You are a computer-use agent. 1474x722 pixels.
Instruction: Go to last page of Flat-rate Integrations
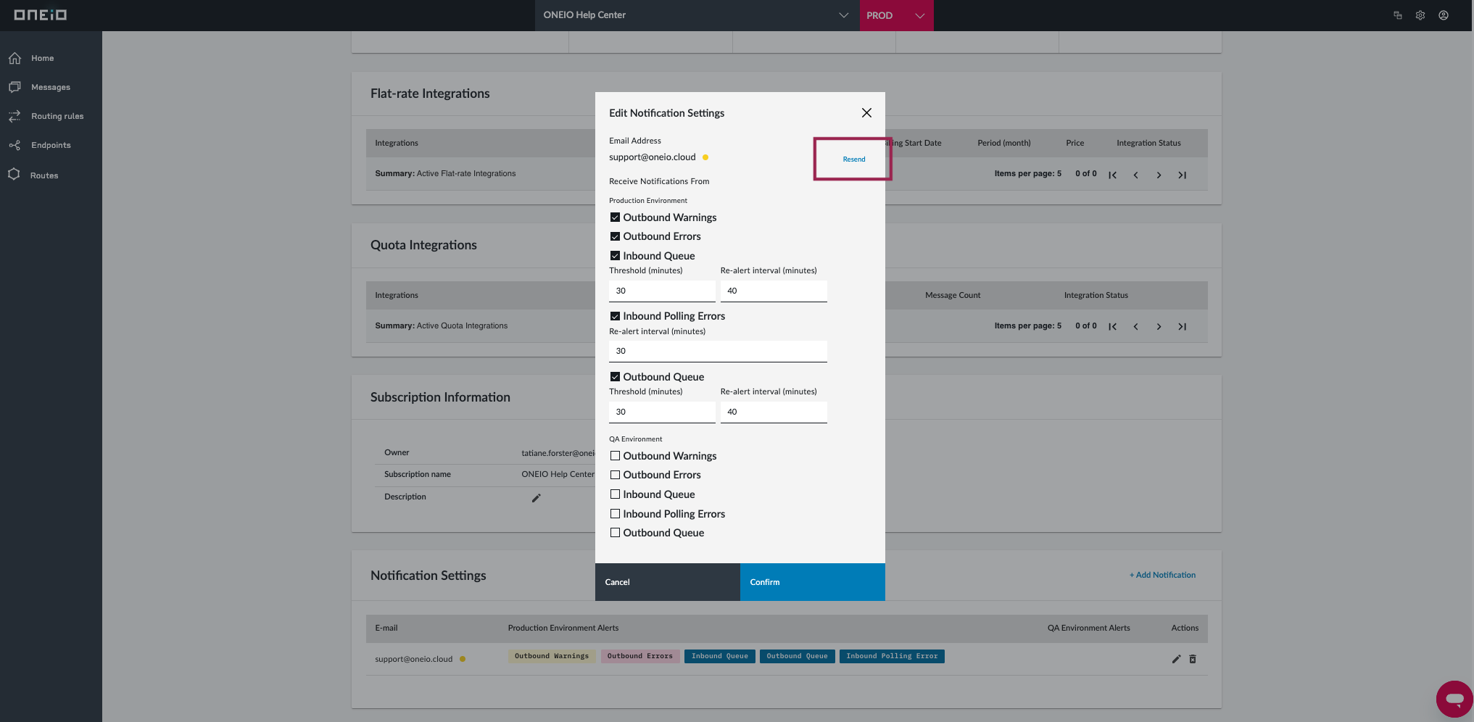tap(1183, 175)
